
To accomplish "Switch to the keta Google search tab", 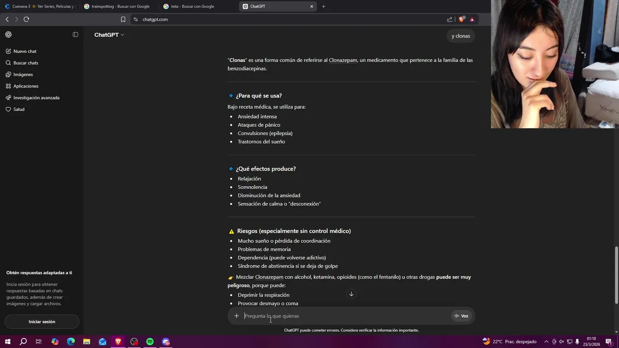I will pos(198,6).
